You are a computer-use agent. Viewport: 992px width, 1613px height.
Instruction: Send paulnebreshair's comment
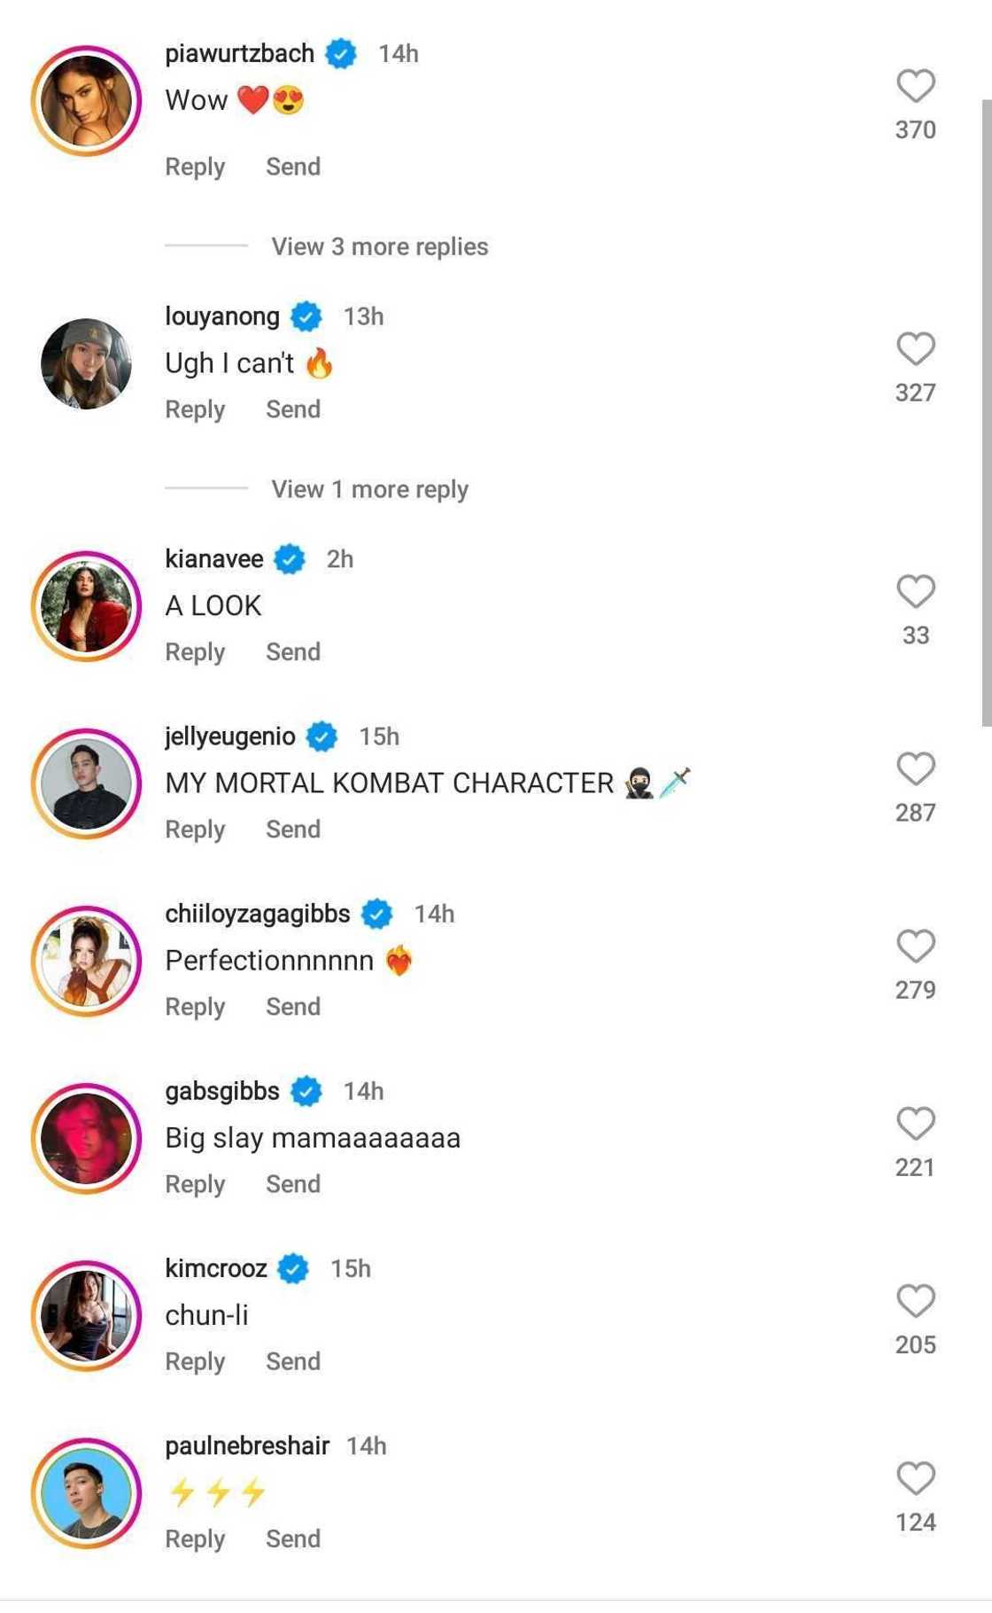293,1539
